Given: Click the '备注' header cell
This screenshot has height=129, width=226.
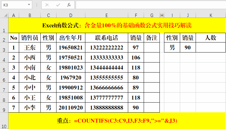Looking at the screenshot, I should pyautogui.click(x=152, y=38).
